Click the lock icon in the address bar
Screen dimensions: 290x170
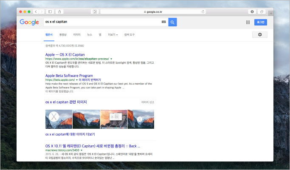(x=145, y=11)
